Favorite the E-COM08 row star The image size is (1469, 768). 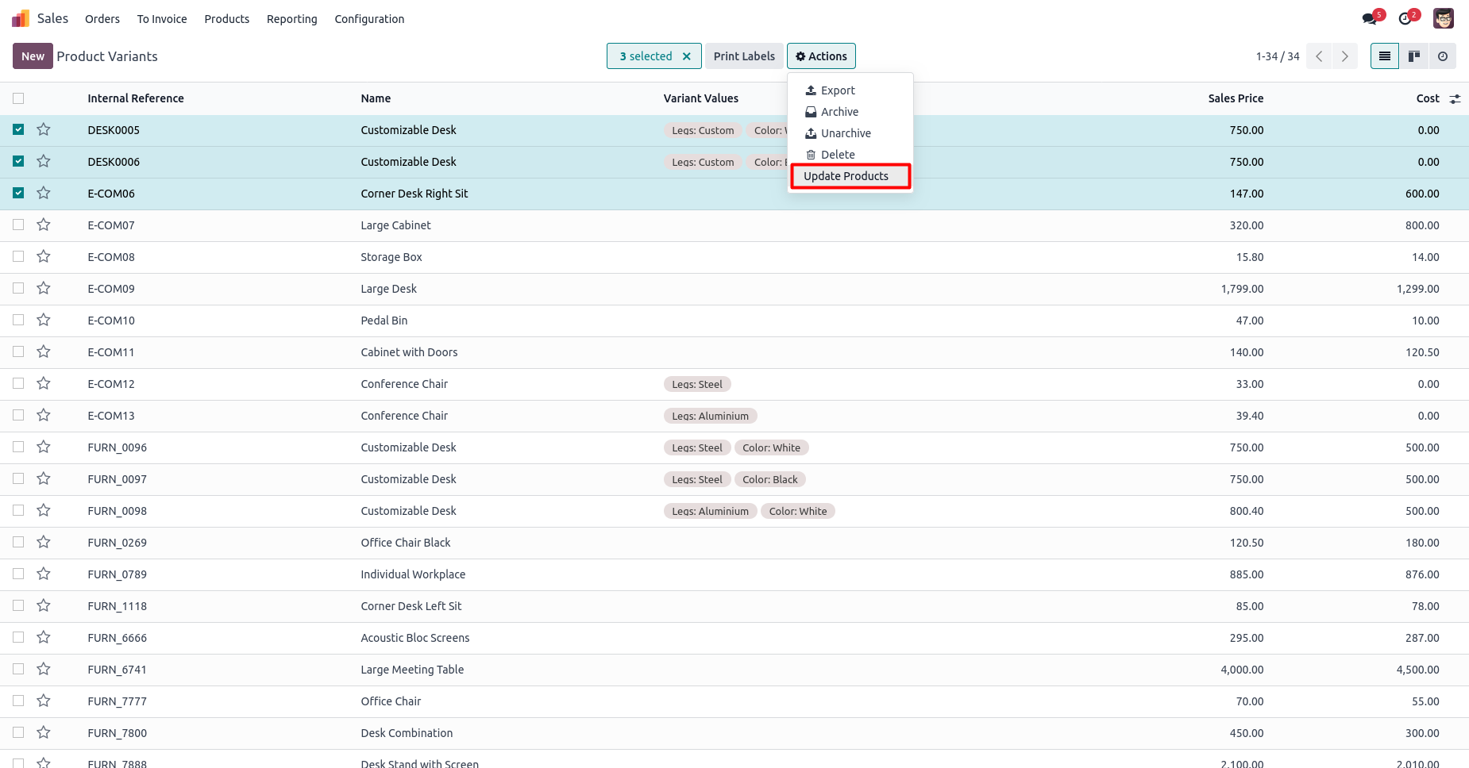coord(44,256)
